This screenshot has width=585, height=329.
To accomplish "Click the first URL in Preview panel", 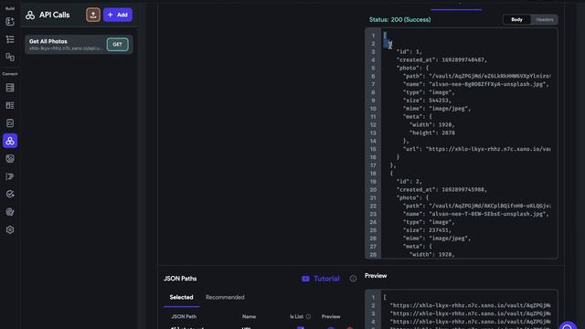I will [x=470, y=305].
